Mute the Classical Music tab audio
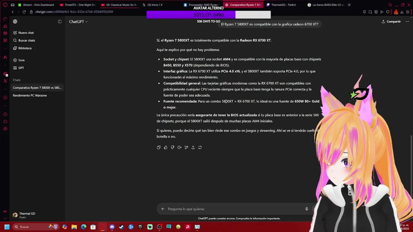This screenshot has height=232, width=413. [108, 5]
